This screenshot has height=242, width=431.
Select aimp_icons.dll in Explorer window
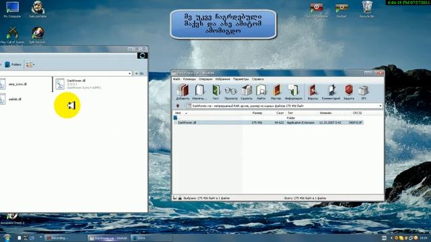point(13,84)
